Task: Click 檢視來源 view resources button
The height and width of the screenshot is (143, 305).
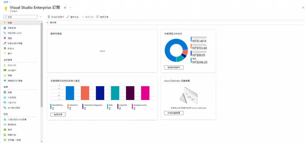Action: click(x=58, y=114)
